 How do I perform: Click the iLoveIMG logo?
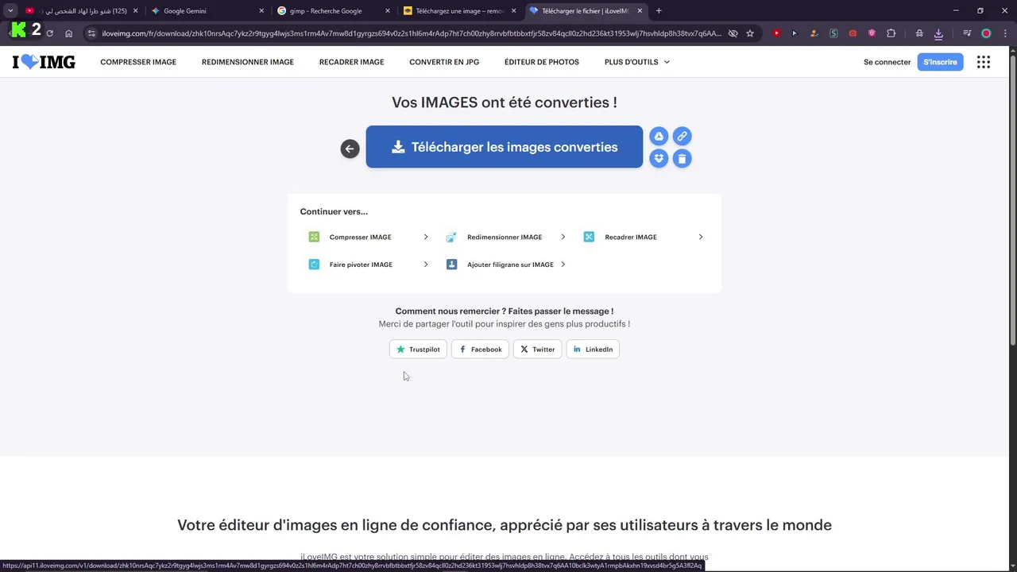(x=44, y=62)
